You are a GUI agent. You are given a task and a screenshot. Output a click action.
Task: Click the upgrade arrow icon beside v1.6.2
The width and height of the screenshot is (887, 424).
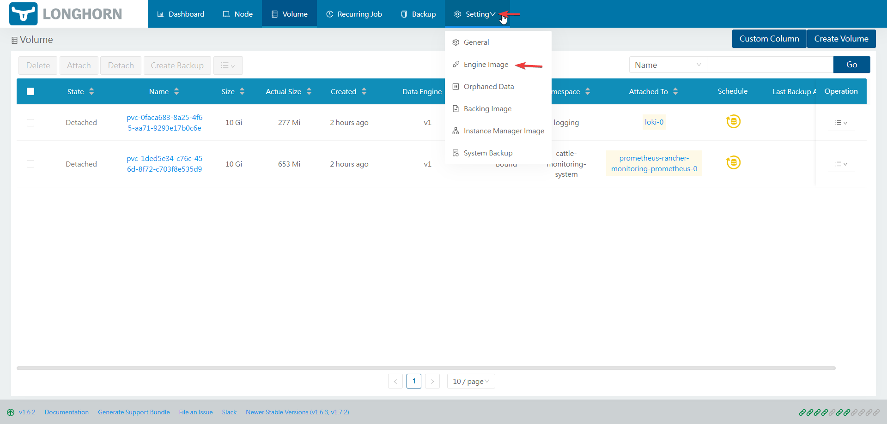coord(11,412)
